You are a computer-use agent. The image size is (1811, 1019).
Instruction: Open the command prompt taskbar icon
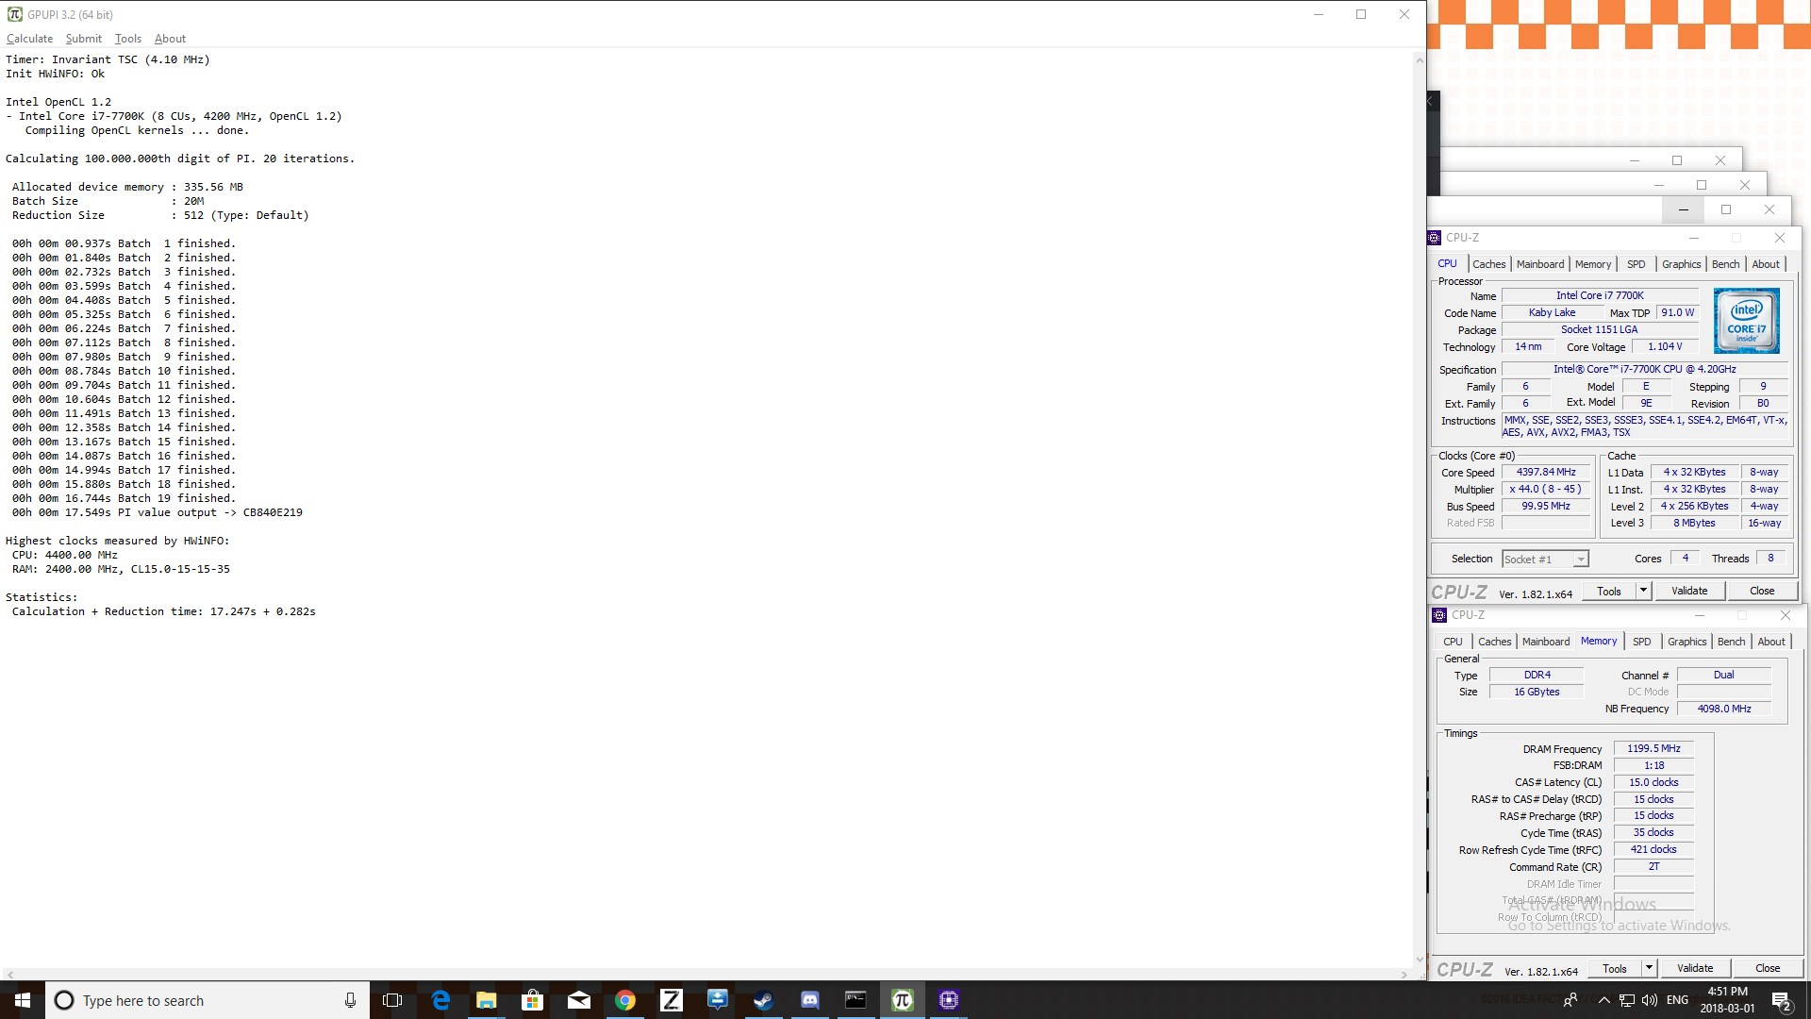pos(856,1000)
